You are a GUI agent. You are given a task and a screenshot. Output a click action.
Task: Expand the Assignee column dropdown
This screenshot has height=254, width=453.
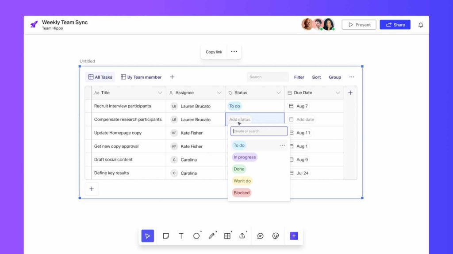[219, 93]
